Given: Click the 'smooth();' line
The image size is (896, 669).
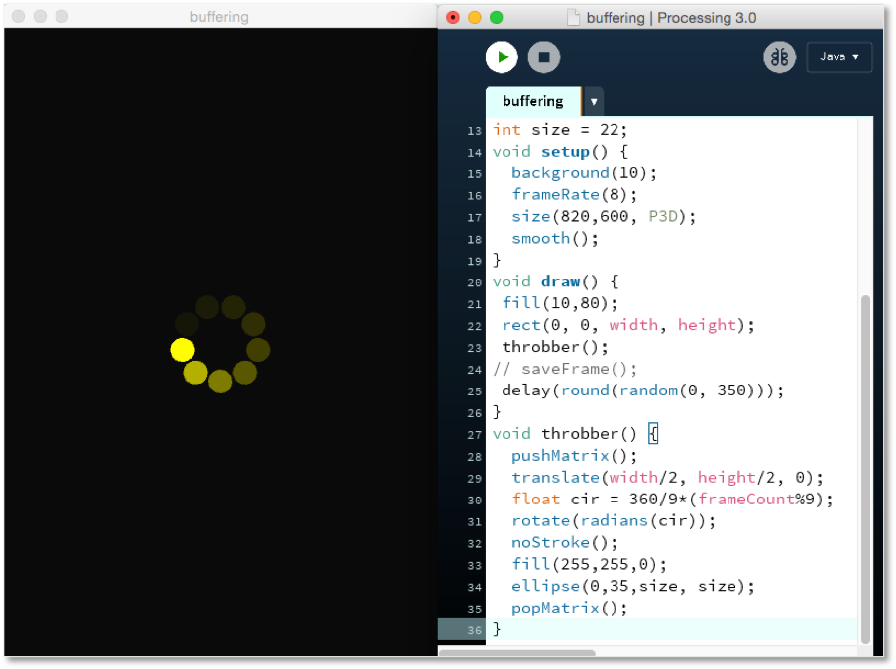Looking at the screenshot, I should (x=555, y=238).
